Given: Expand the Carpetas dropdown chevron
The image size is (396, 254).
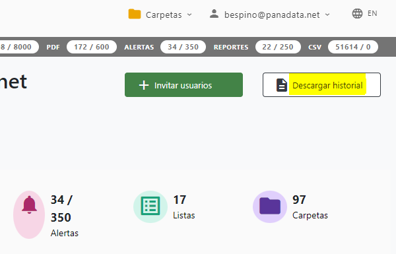Looking at the screenshot, I should point(189,15).
